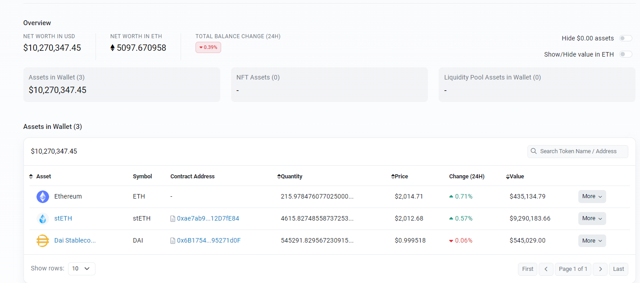Jump to the Last page button
Image resolution: width=640 pixels, height=283 pixels.
(x=618, y=269)
